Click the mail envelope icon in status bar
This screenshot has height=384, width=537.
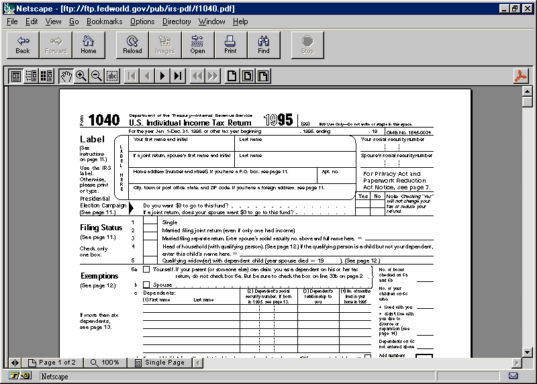(513, 376)
